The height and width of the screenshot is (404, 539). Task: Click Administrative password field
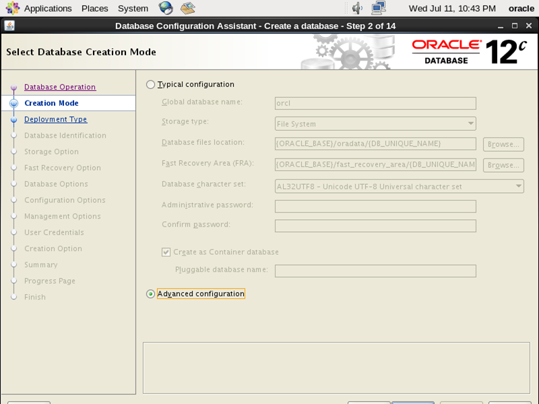(x=375, y=206)
